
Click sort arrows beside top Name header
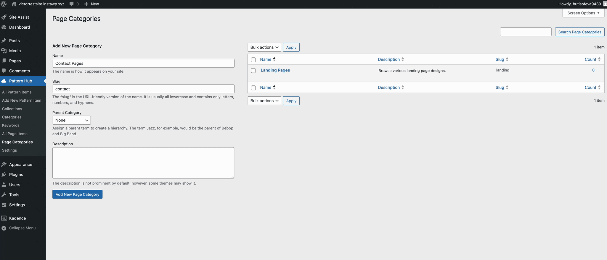[274, 59]
